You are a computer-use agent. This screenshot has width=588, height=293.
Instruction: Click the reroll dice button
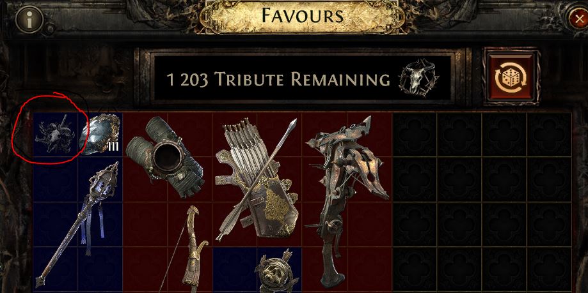(x=511, y=77)
